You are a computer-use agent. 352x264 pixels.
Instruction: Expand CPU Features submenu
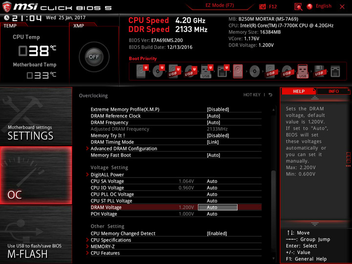pos(105,253)
